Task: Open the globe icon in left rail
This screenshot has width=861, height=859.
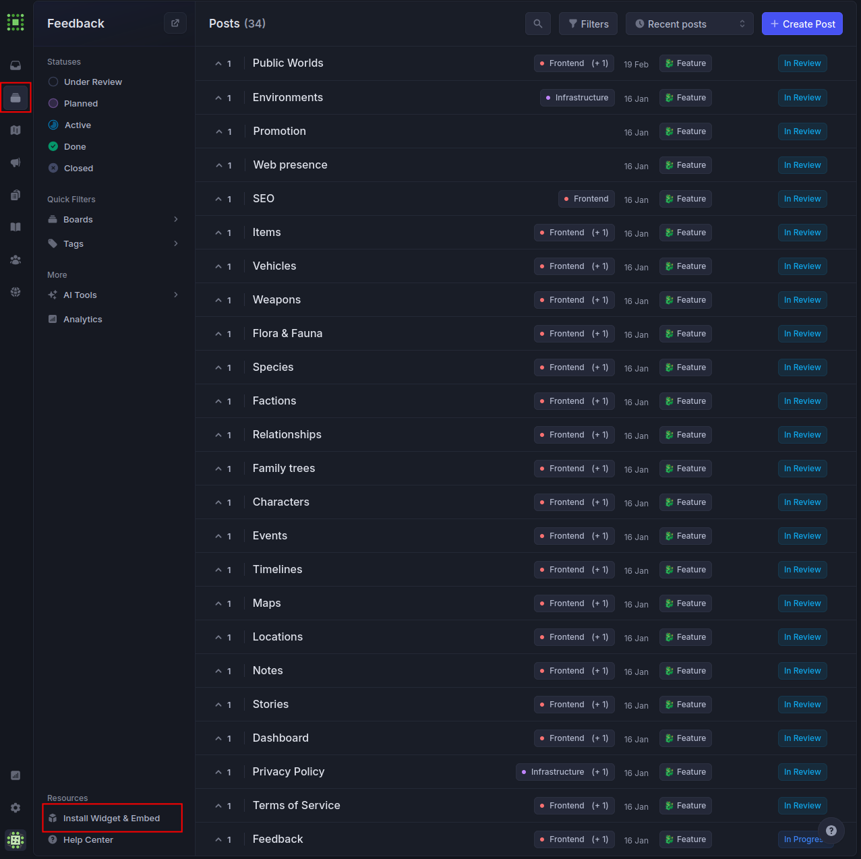Action: tap(16, 292)
